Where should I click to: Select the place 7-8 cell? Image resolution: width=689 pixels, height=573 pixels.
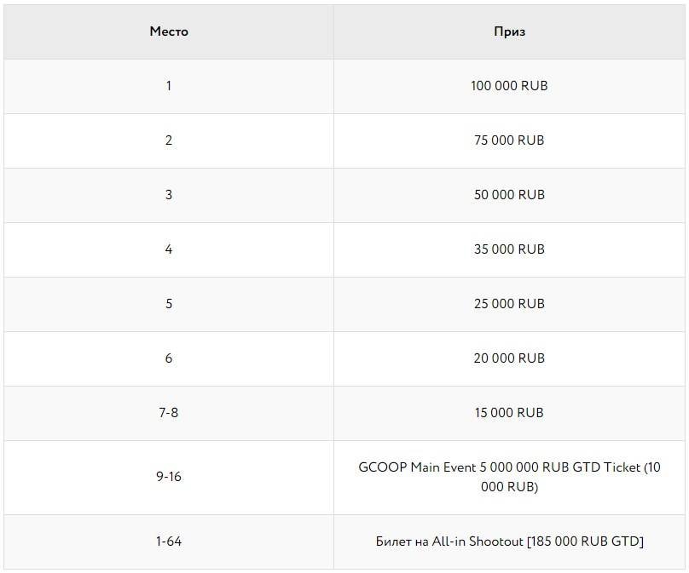click(x=168, y=413)
